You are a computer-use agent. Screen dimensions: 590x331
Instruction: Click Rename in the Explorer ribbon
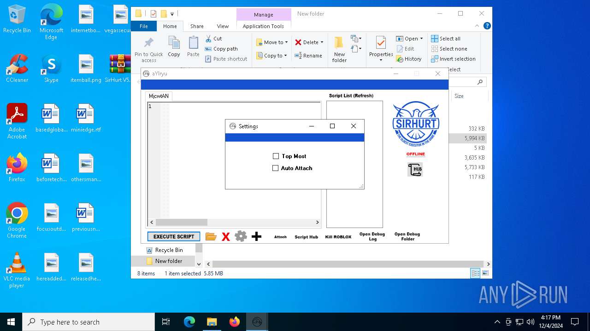308,56
